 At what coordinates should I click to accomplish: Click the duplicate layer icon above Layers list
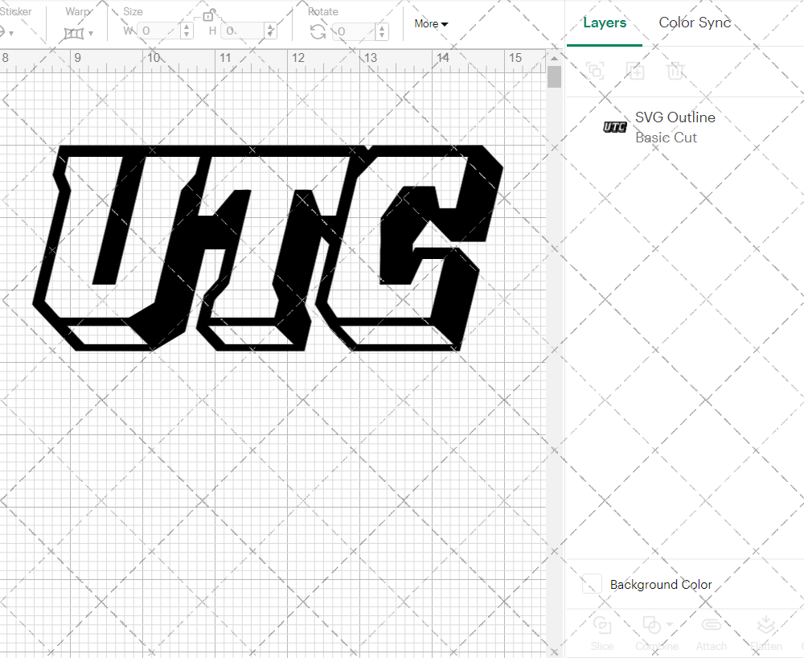click(595, 71)
